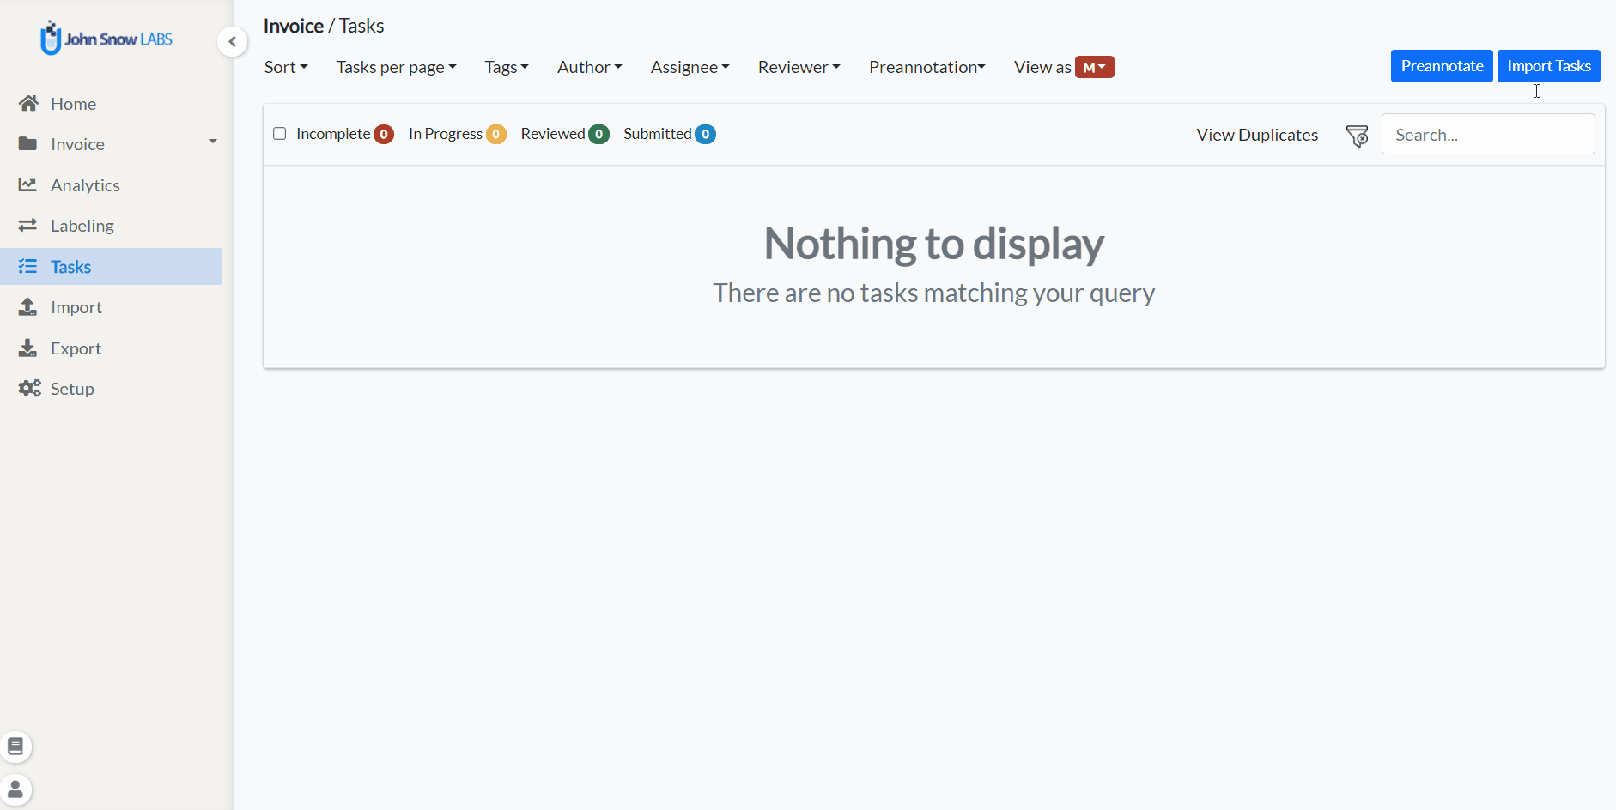Open the Tasks per page dropdown
Image resolution: width=1616 pixels, height=810 pixels.
(396, 67)
